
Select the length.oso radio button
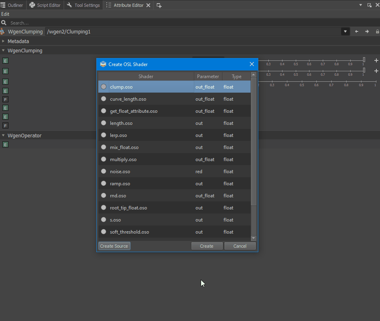[104, 123]
